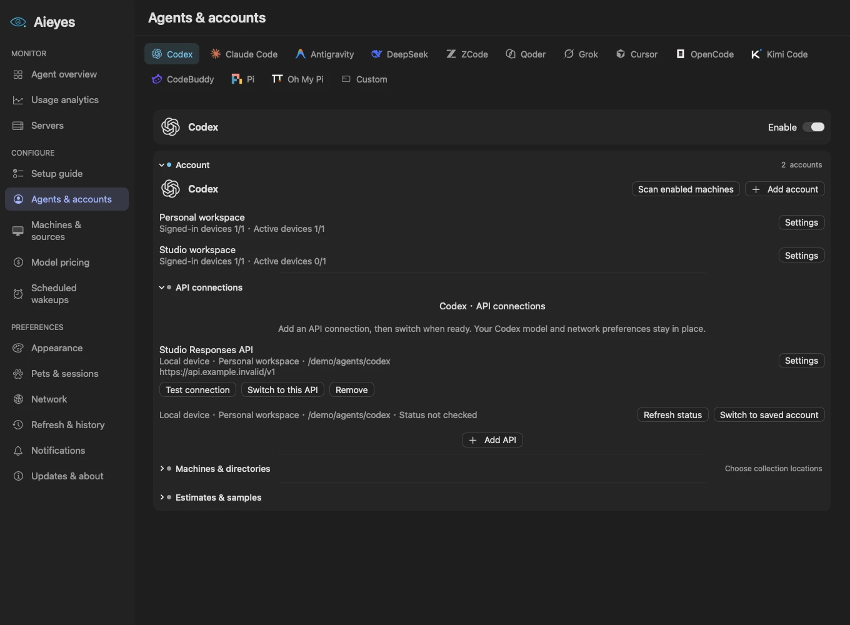Image resolution: width=850 pixels, height=625 pixels.
Task: Expand the Machines & directories section
Action: (162, 469)
